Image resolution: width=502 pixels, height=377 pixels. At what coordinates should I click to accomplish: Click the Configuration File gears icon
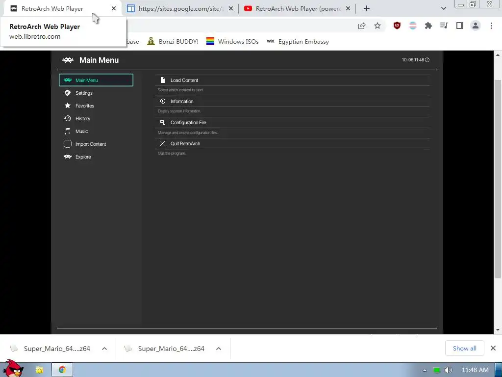[x=163, y=122]
